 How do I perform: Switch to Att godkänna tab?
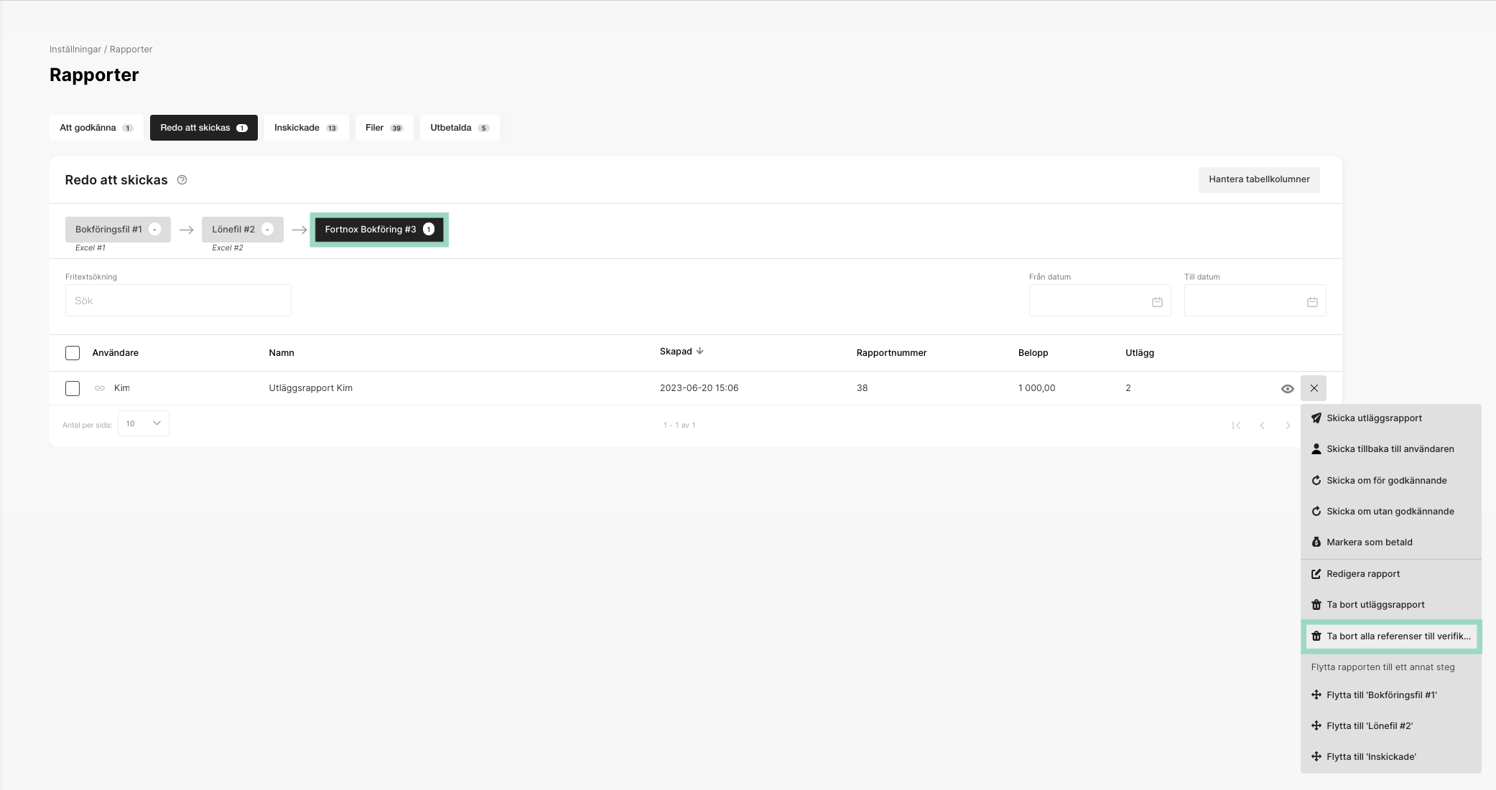(x=96, y=128)
